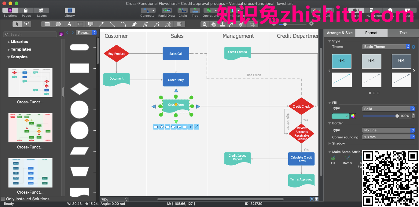The image size is (419, 207).
Task: Open the color wheel picker
Action: coord(353,116)
